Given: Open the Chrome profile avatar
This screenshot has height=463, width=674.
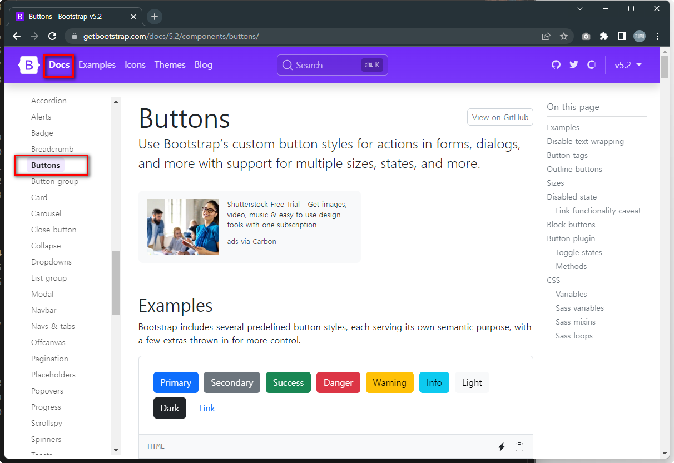Looking at the screenshot, I should [x=640, y=36].
